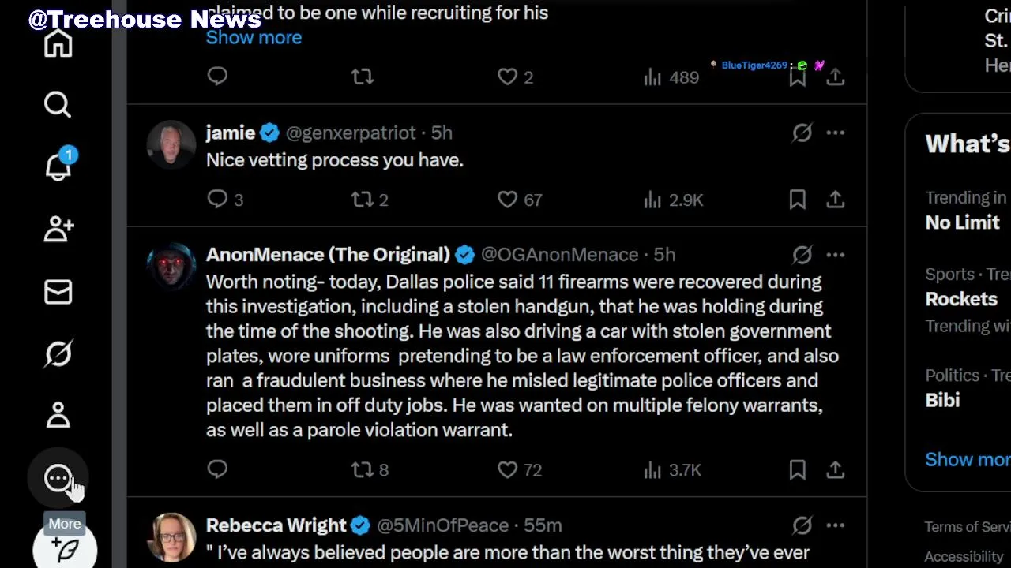Open Bibi politics trending topic
The height and width of the screenshot is (568, 1011).
click(x=942, y=400)
